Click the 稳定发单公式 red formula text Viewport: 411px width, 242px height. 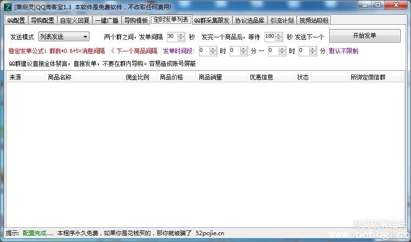coord(56,51)
